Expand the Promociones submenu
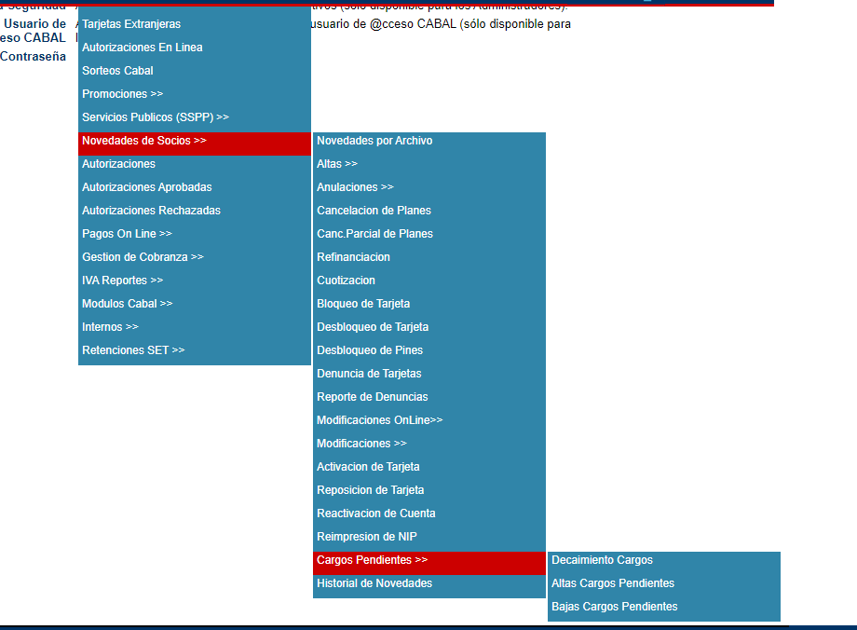Screen dimensions: 857x630 pyautogui.click(x=122, y=94)
